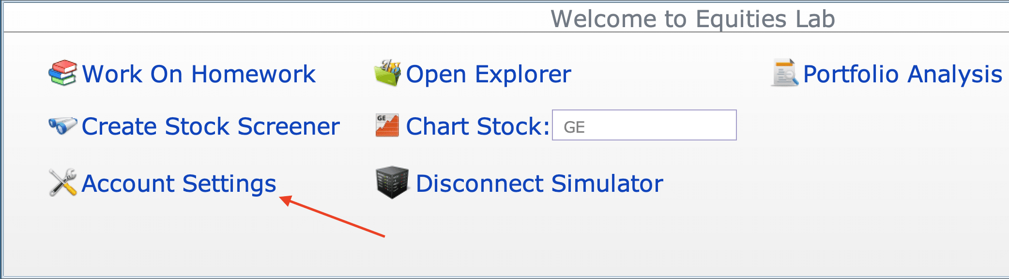Click the black server Simulator icon
Image resolution: width=1009 pixels, height=279 pixels.
pyautogui.click(x=392, y=183)
